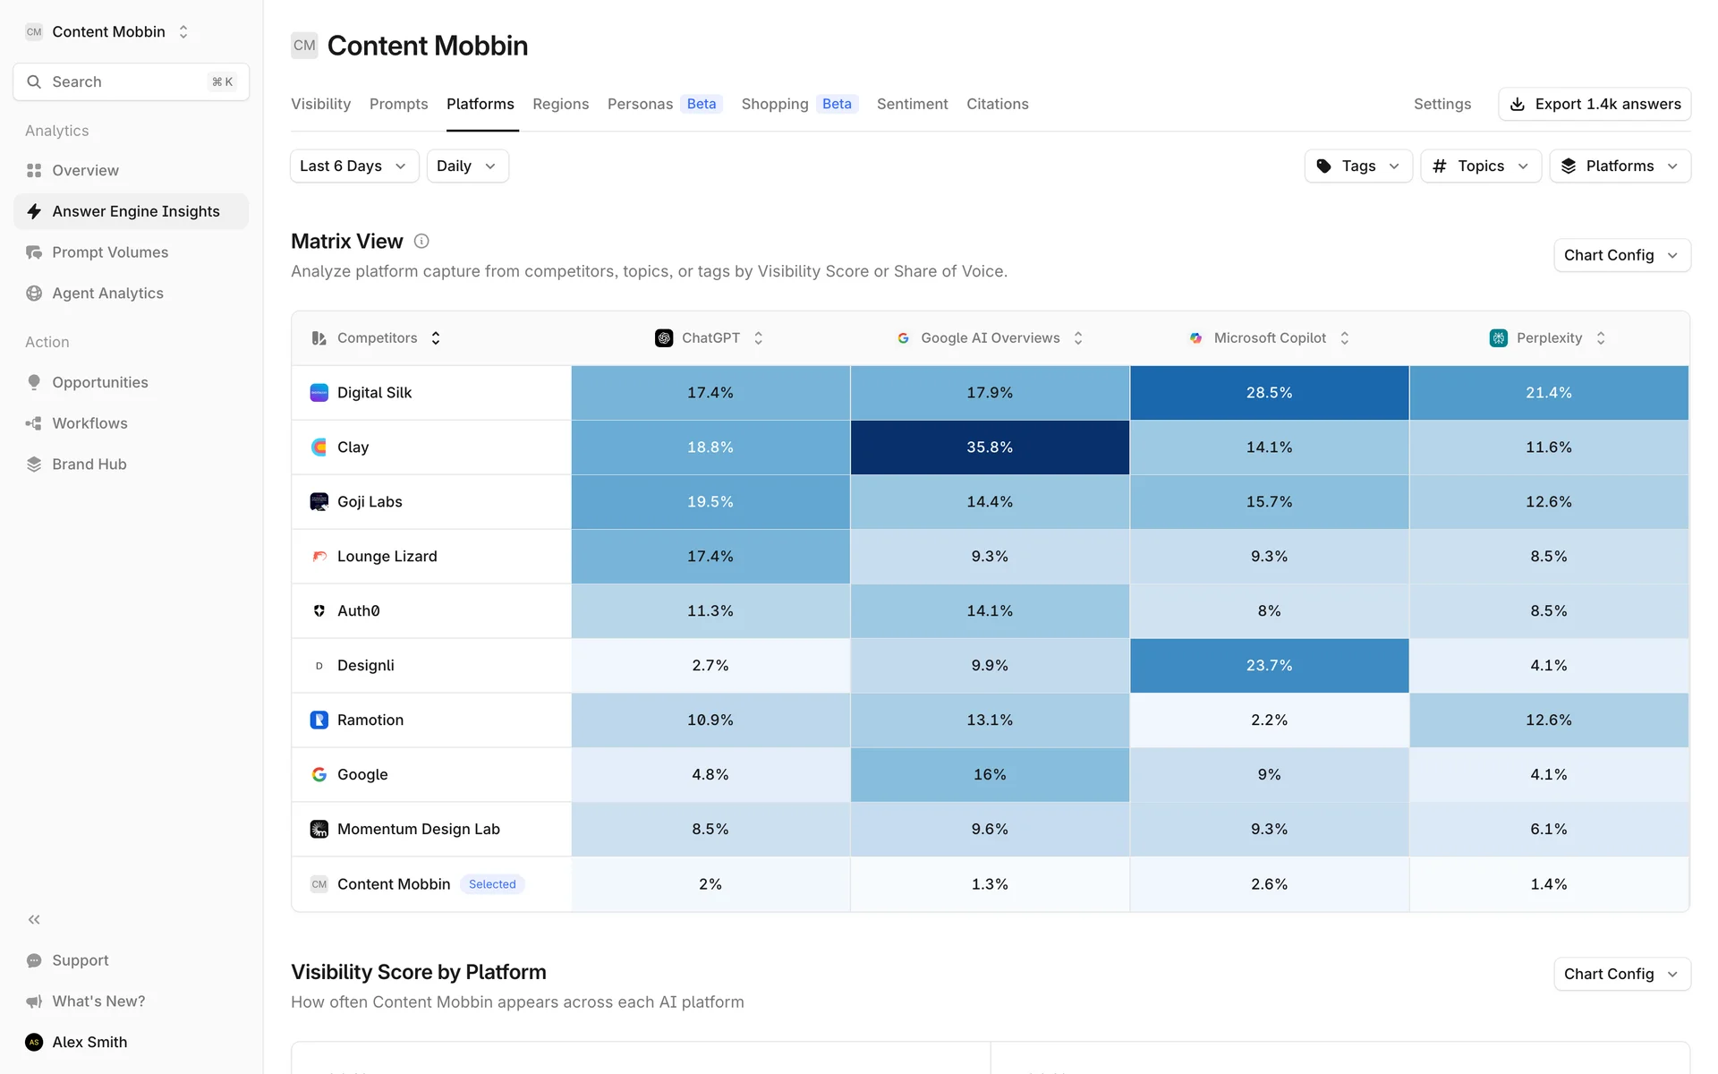The image size is (1718, 1074).
Task: Open the Last 6 Days dropdown
Action: coord(353,166)
